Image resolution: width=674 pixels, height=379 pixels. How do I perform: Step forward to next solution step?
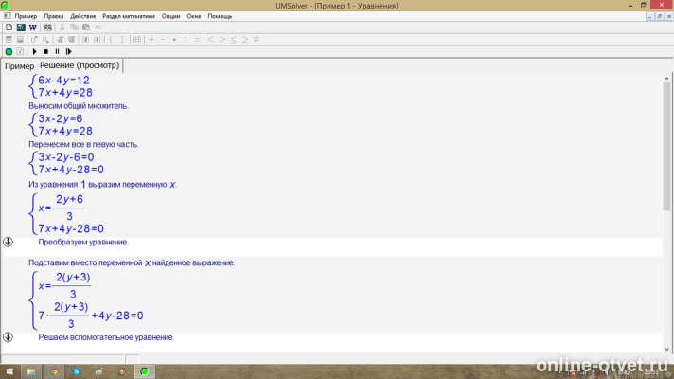[69, 51]
